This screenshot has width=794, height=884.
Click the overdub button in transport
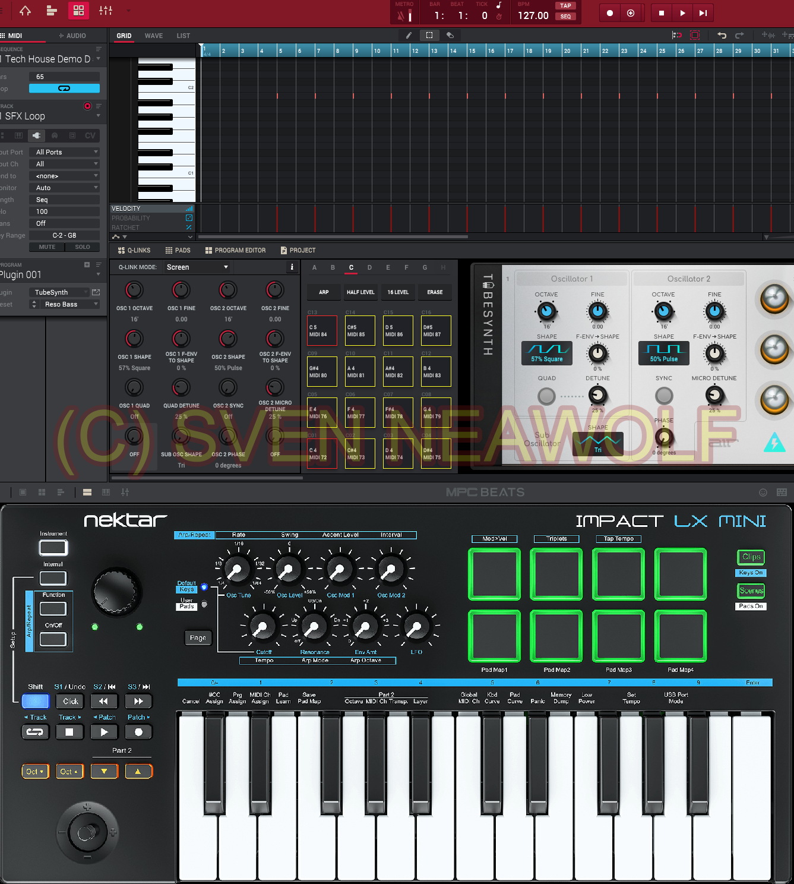pos(631,13)
